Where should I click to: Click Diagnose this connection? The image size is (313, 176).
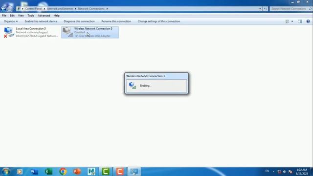tap(79, 22)
